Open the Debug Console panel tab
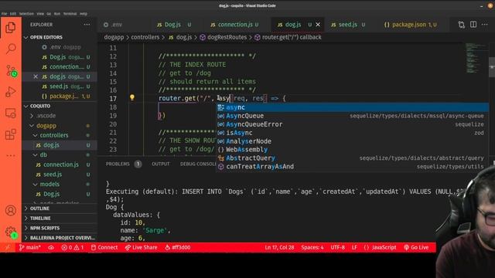The image size is (495, 278). (198, 164)
